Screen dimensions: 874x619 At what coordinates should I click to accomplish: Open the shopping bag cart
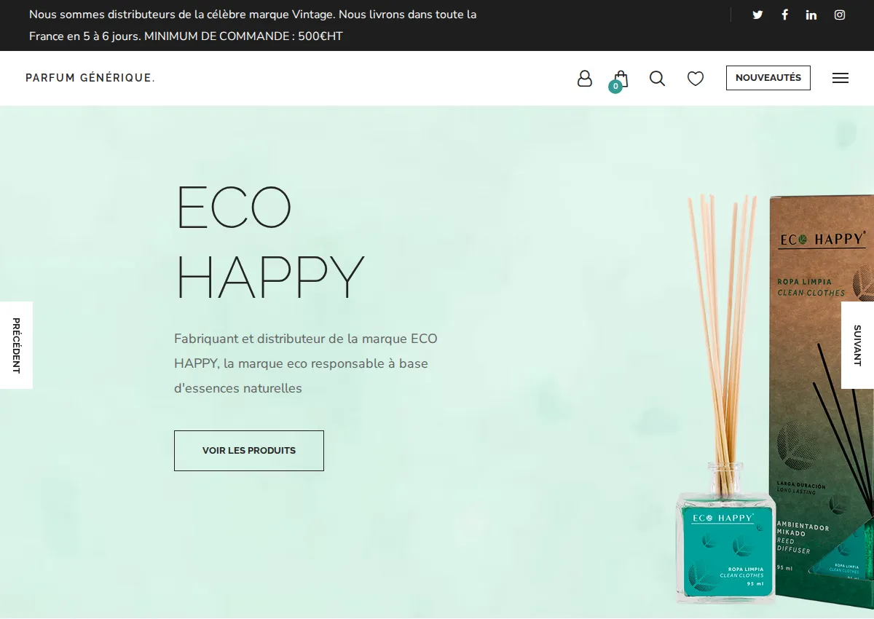pos(620,79)
